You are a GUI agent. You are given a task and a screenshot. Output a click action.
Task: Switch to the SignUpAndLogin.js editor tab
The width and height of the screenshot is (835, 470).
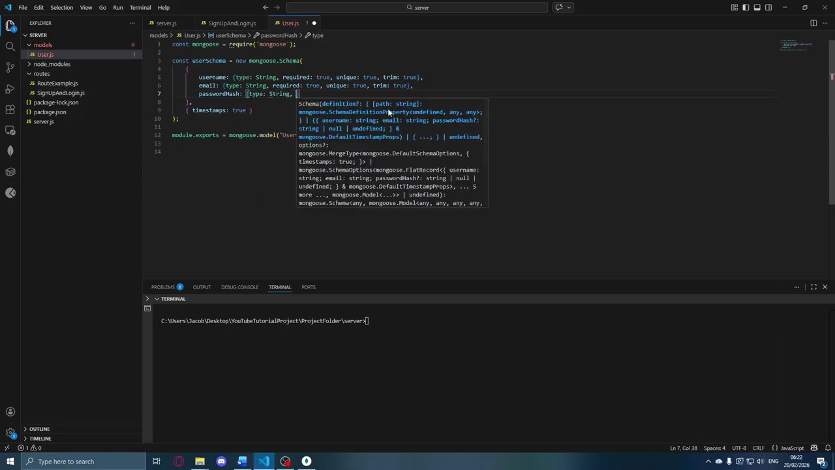point(232,23)
